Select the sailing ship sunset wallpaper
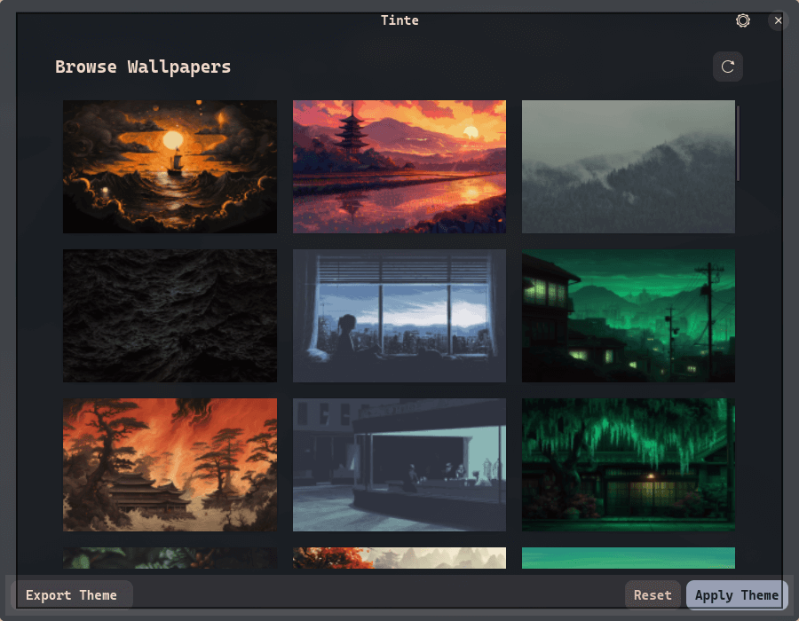This screenshot has width=799, height=621. coord(170,167)
